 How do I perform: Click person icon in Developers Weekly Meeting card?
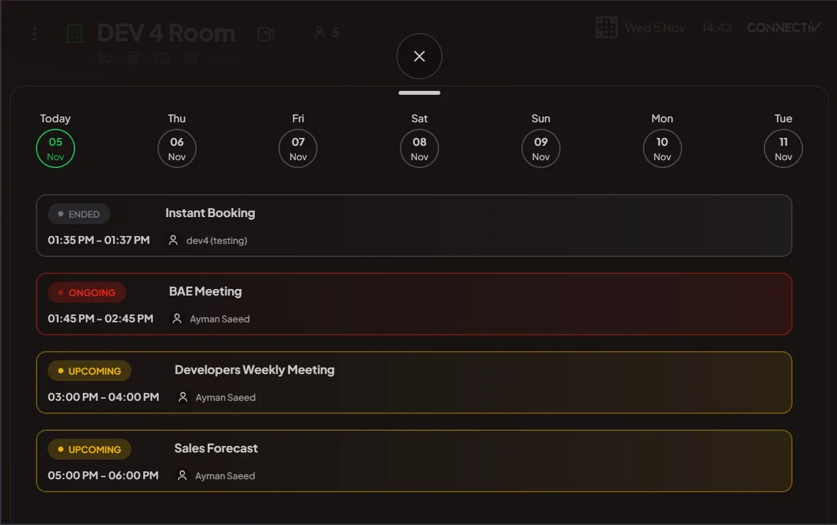[x=183, y=397]
